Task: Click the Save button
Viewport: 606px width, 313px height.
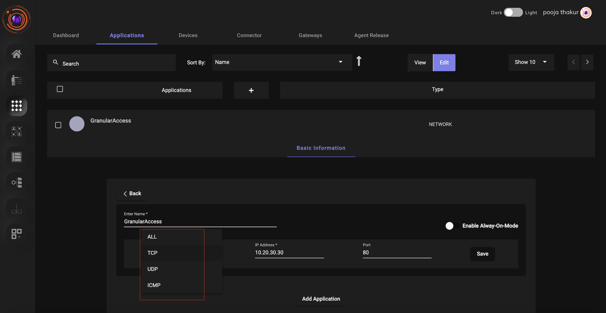Action: point(483,254)
